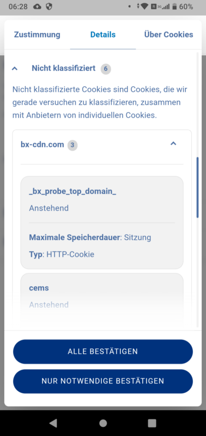Screen dimensions: 206x436
Task: Collapse the Nicht klassifiziert section chevron
Action: 15,69
